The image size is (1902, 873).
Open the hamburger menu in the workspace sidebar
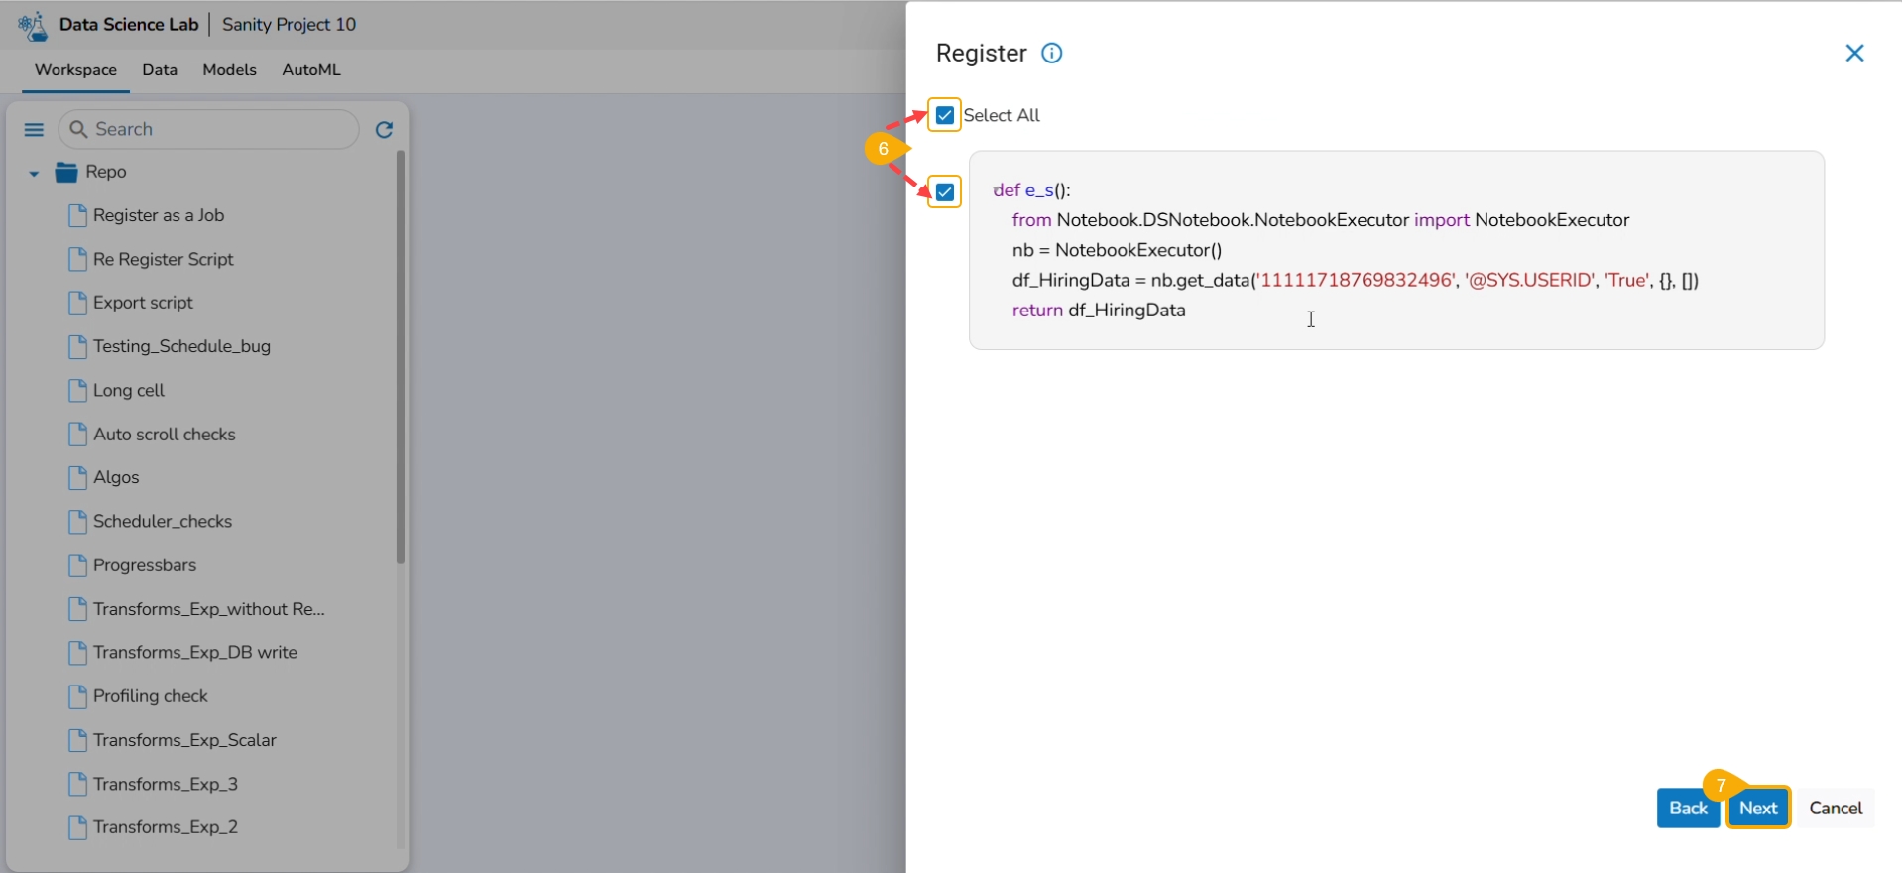(34, 130)
